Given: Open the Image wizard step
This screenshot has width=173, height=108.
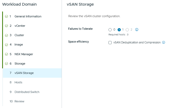Looking at the screenshot, I should click(19, 44).
